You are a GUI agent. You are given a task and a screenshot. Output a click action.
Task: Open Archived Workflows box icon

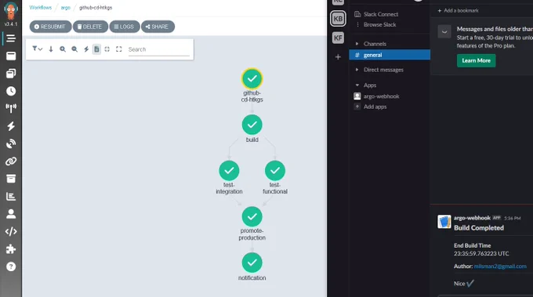[11, 179]
